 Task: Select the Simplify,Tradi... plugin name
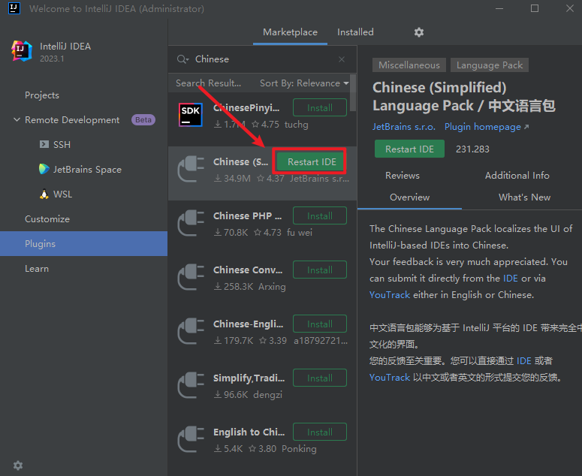[249, 378]
